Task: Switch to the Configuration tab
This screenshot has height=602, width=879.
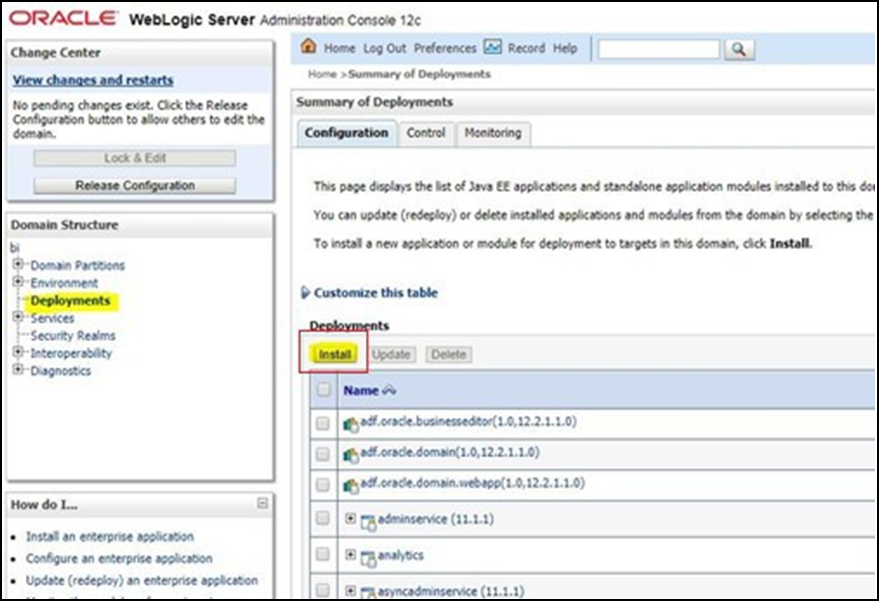Action: tap(346, 133)
